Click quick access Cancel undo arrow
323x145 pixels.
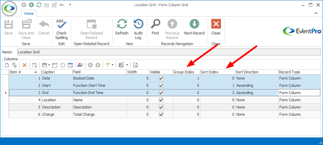coord(62,5)
